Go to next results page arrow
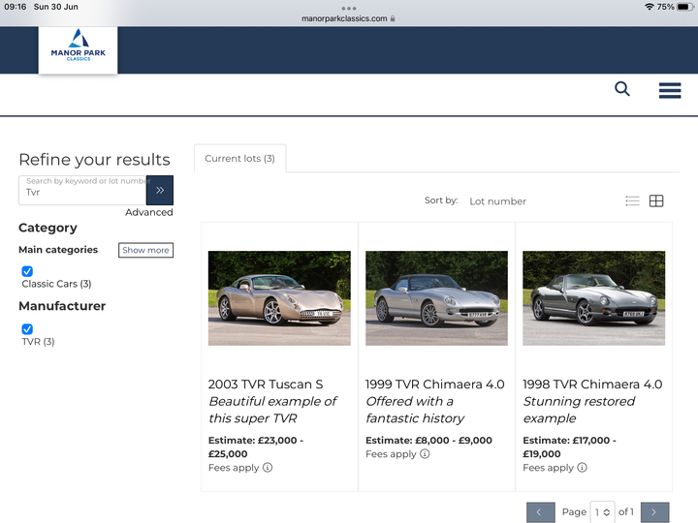Viewport: 698px width, 523px height. pos(654,512)
